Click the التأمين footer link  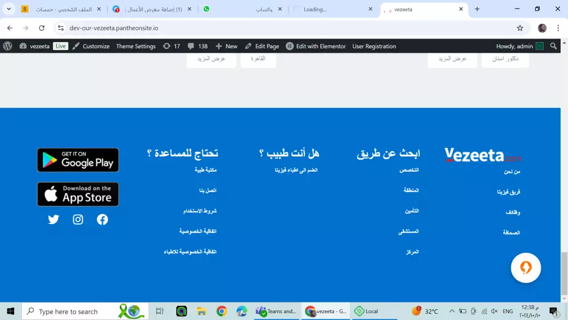click(412, 210)
